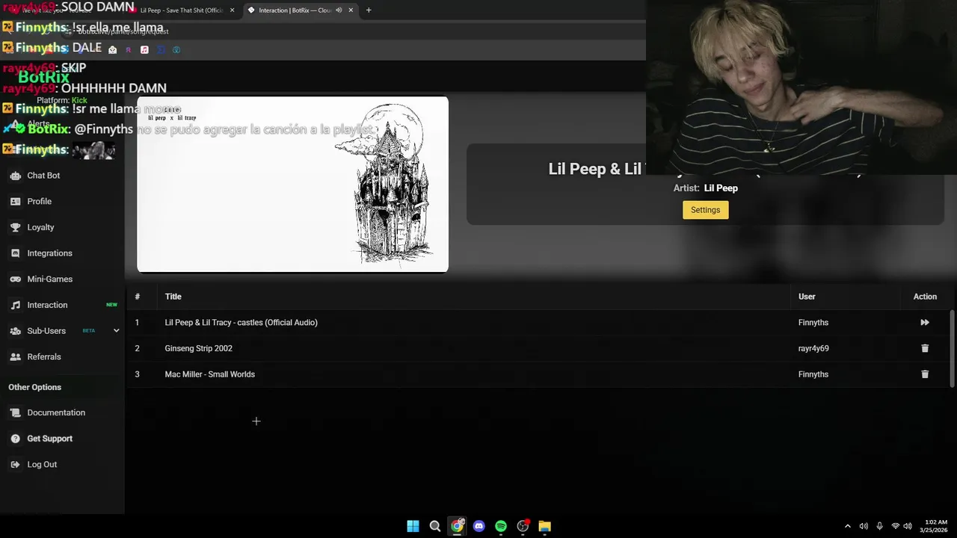Open File Explorer from the taskbar
957x538 pixels.
[544, 526]
